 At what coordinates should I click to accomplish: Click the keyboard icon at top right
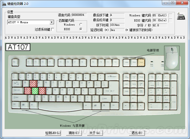(x=181, y=16)
